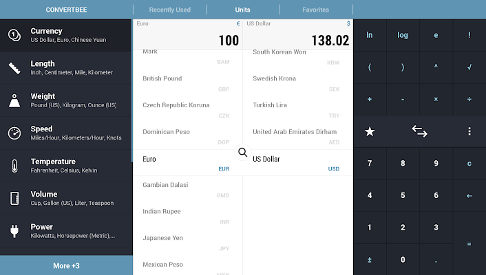Swap the units with arrows icon
Image resolution: width=486 pixels, height=275 pixels.
click(419, 131)
